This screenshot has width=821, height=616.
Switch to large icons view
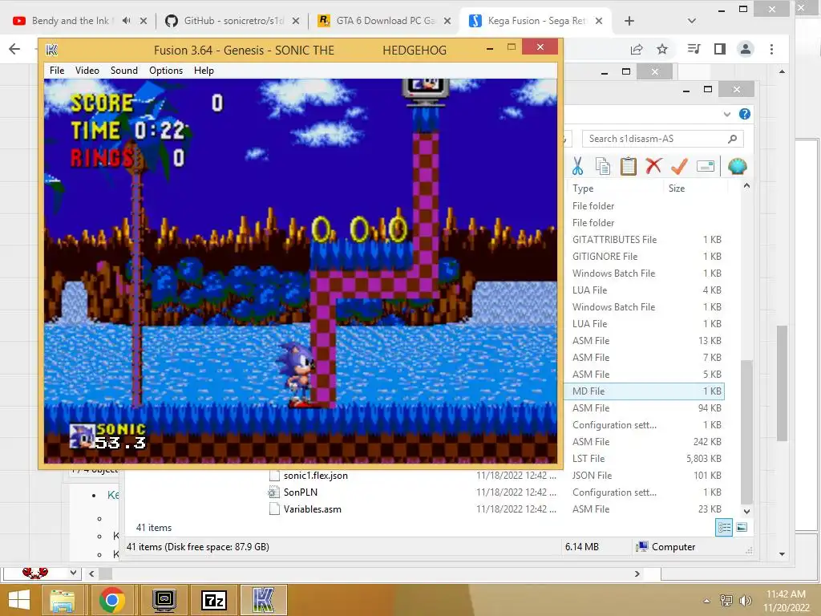(742, 528)
